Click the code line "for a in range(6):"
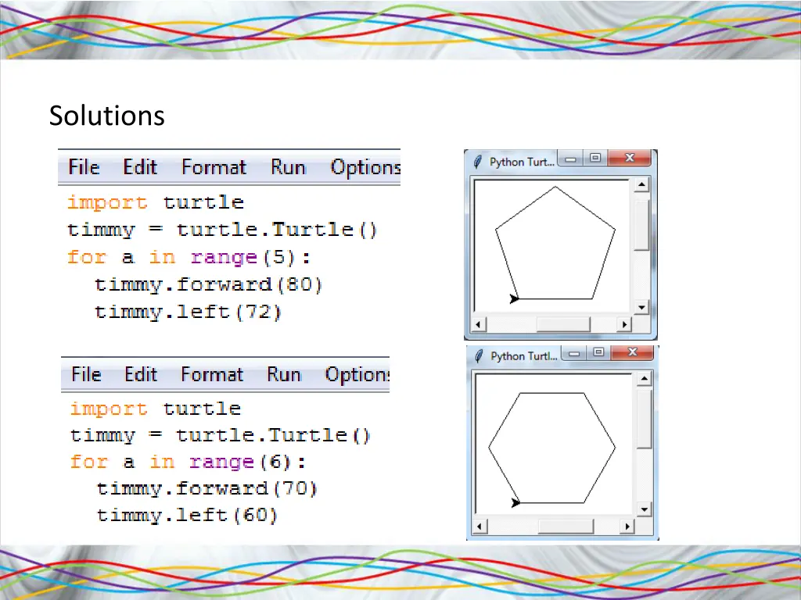This screenshot has width=801, height=600. pos(188,462)
